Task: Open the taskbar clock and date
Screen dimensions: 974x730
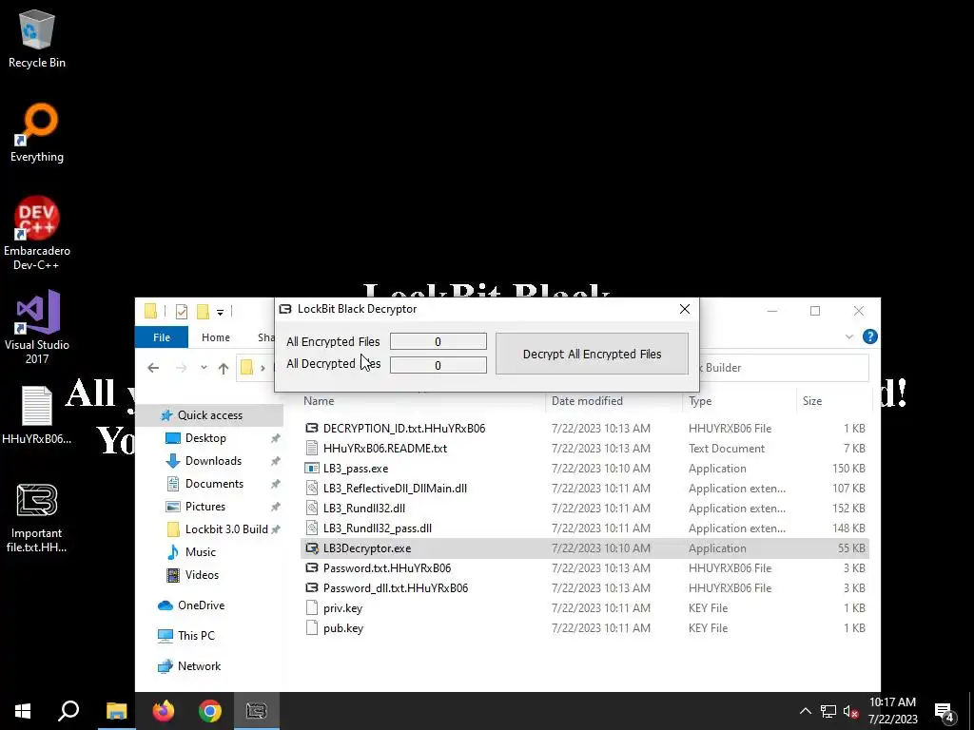Action: (x=892, y=711)
